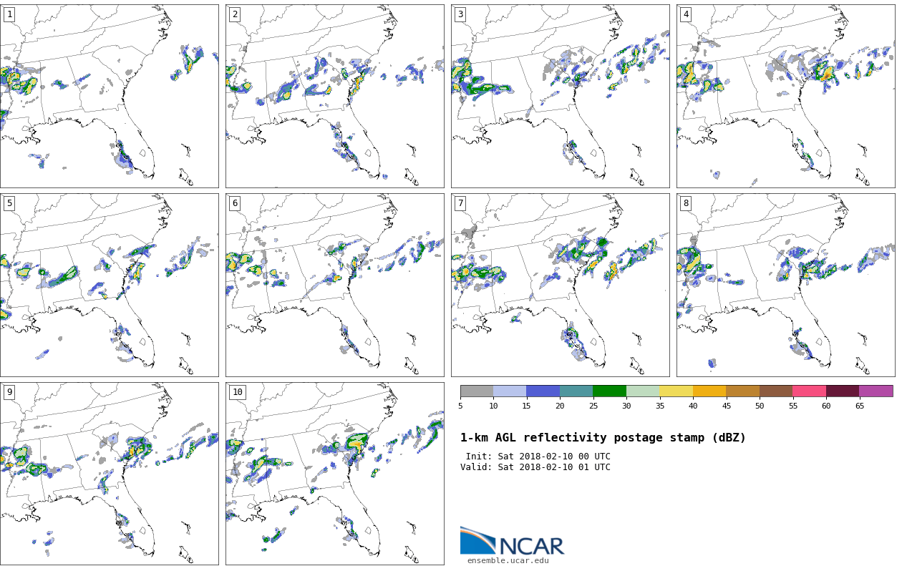The width and height of the screenshot is (902, 566).
Task: Open ensemble member 7 reflectivity map
Action: [560, 285]
